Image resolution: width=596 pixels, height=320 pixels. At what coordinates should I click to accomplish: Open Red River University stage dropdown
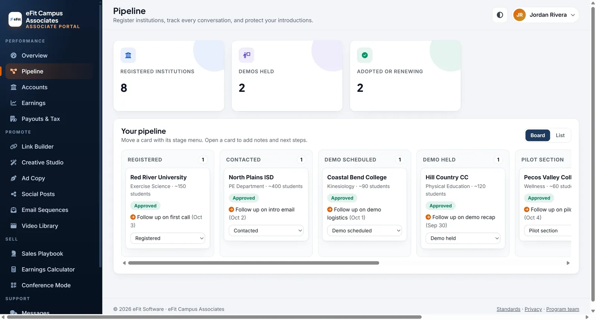tap(168, 238)
